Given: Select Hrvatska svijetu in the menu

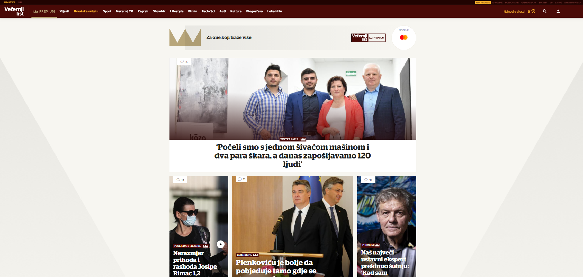Looking at the screenshot, I should coord(86,11).
